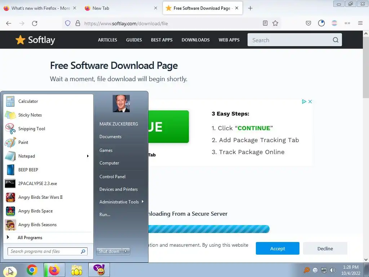This screenshot has height=277, width=369.
Task: Open Computer from the Start menu
Action: (109, 163)
